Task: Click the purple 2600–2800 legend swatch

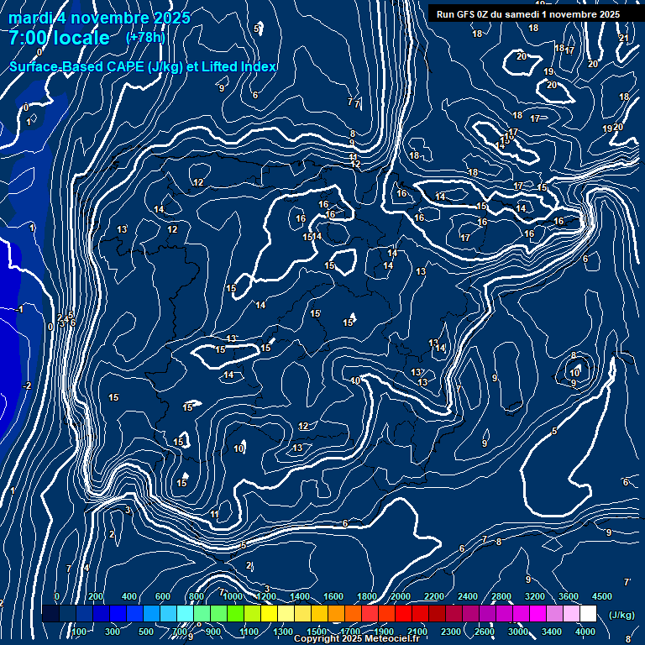Action: (x=488, y=613)
